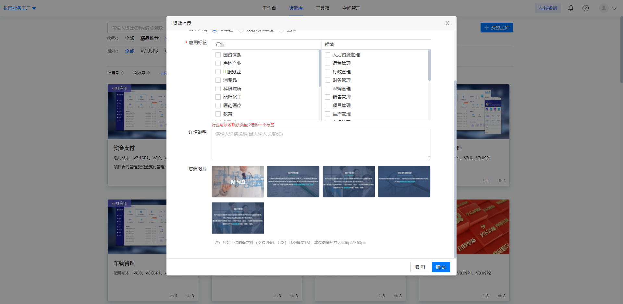Click the 详情说明 text area
The image size is (623, 304).
coord(321,144)
